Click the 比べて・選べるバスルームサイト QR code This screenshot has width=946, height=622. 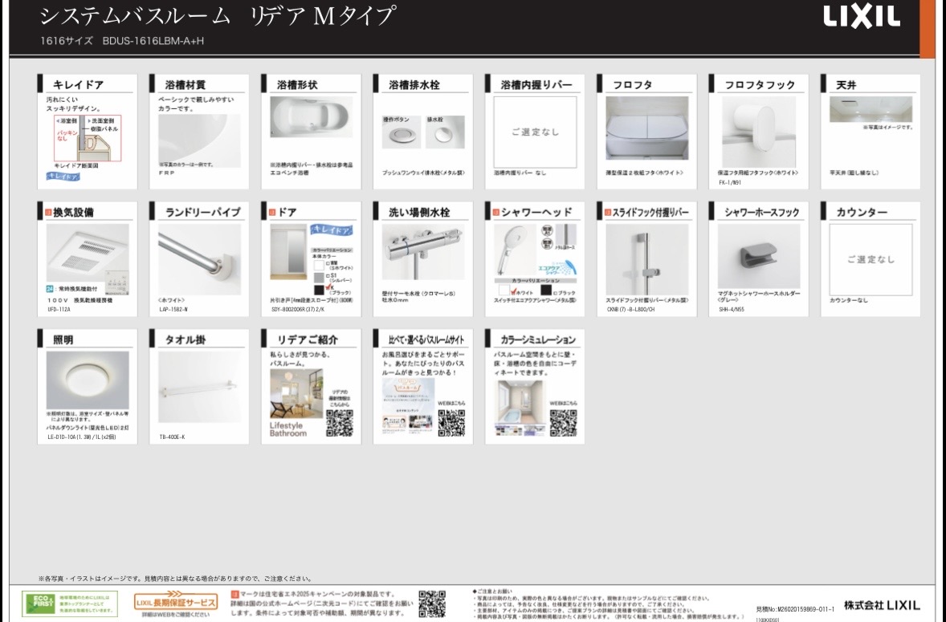451,421
